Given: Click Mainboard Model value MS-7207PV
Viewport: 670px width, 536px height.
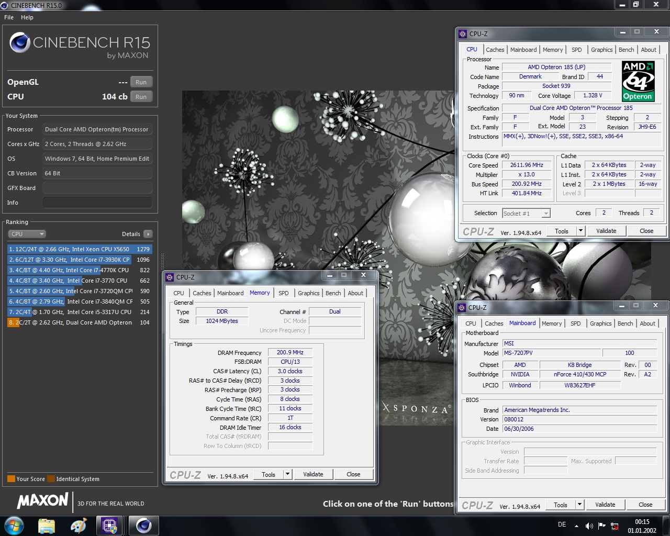Looking at the screenshot, I should 551,353.
